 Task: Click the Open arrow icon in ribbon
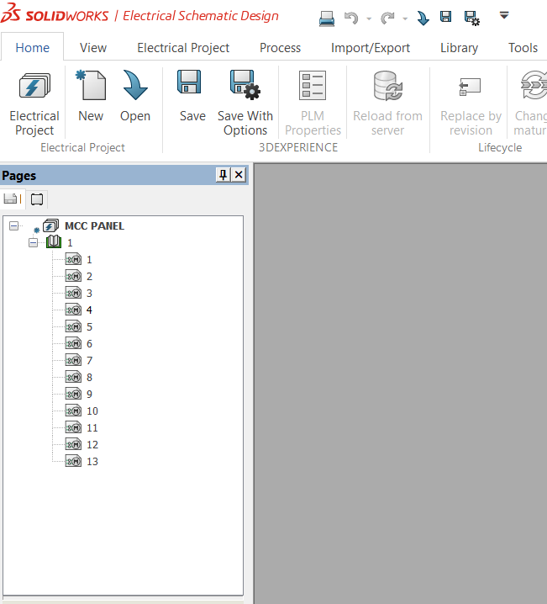point(135,86)
